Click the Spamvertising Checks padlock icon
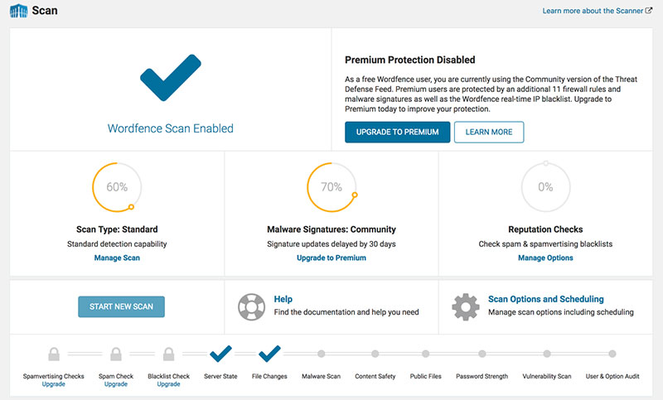 tap(53, 354)
